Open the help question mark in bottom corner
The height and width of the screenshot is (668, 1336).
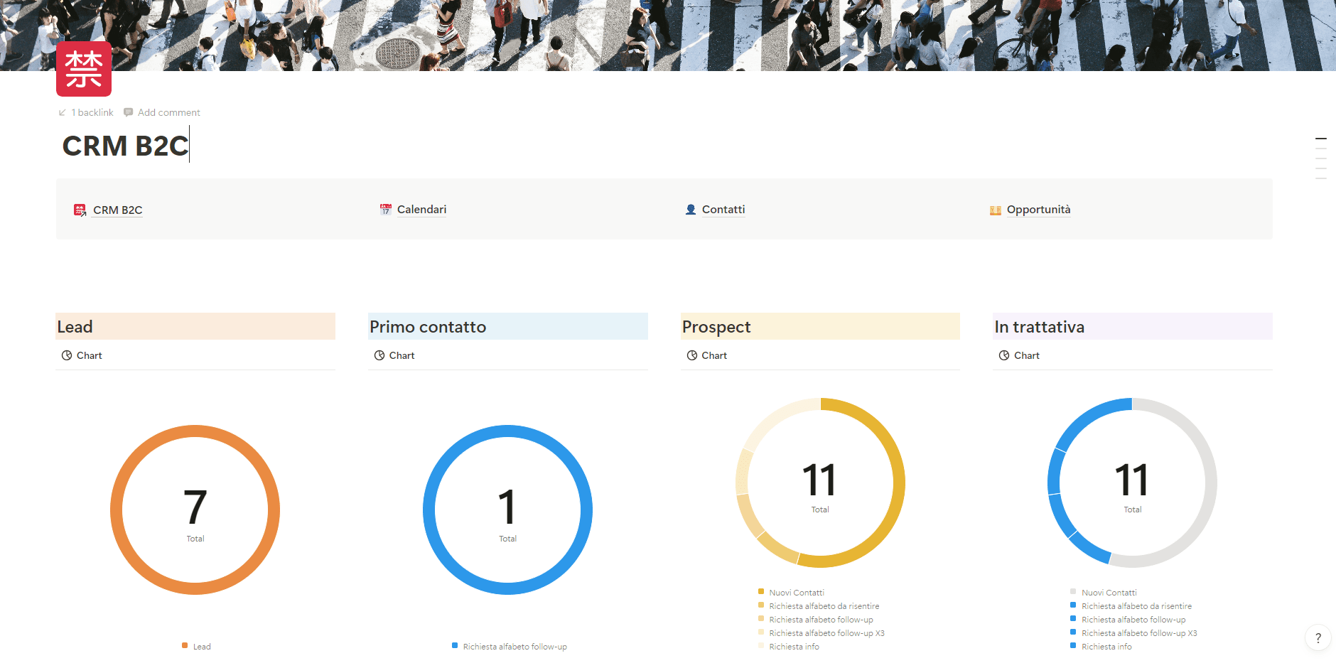[1318, 637]
